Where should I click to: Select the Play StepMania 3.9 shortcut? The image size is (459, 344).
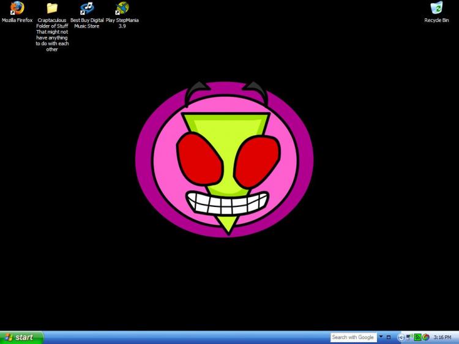122,9
